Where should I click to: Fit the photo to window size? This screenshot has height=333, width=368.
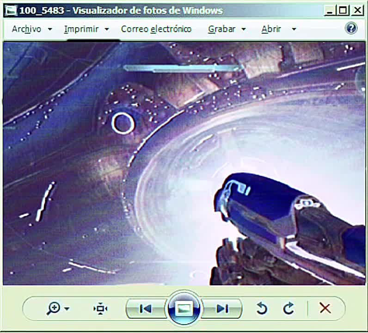[100, 308]
